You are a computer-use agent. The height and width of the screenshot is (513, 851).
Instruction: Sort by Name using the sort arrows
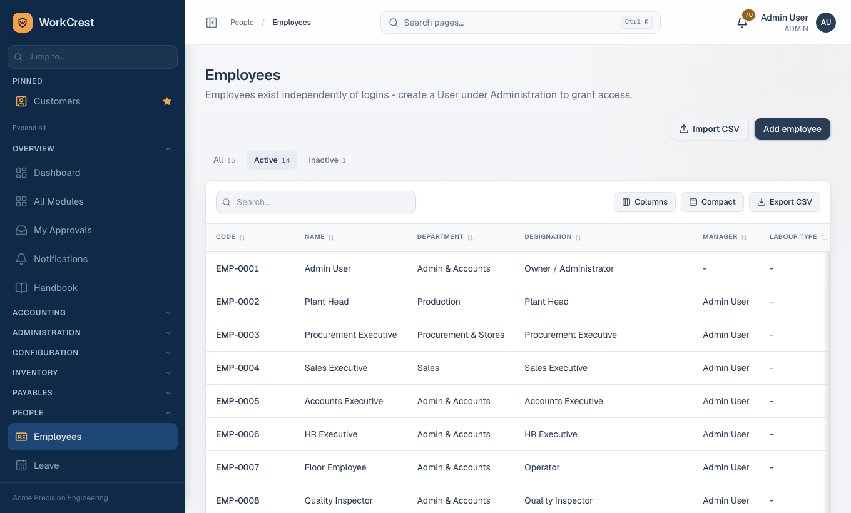click(x=331, y=237)
